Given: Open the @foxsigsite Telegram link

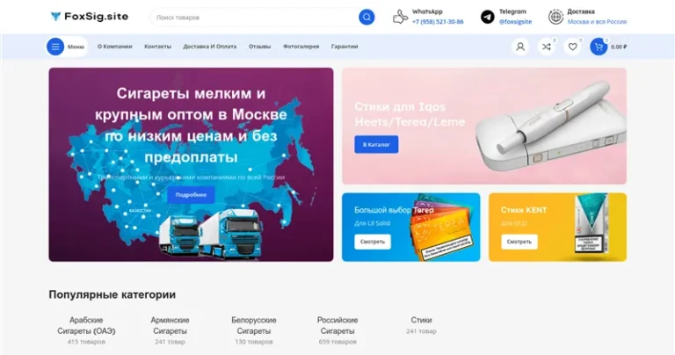Looking at the screenshot, I should click(515, 21).
